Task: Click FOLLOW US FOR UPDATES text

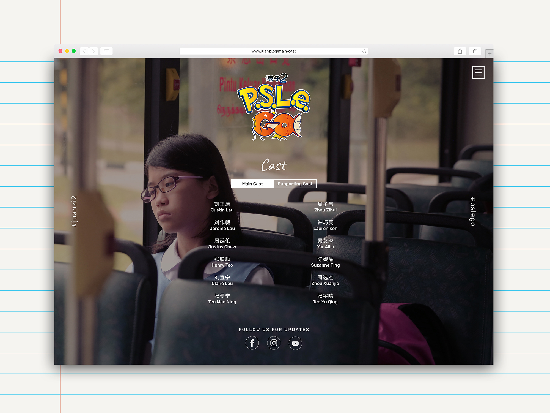Action: click(274, 330)
